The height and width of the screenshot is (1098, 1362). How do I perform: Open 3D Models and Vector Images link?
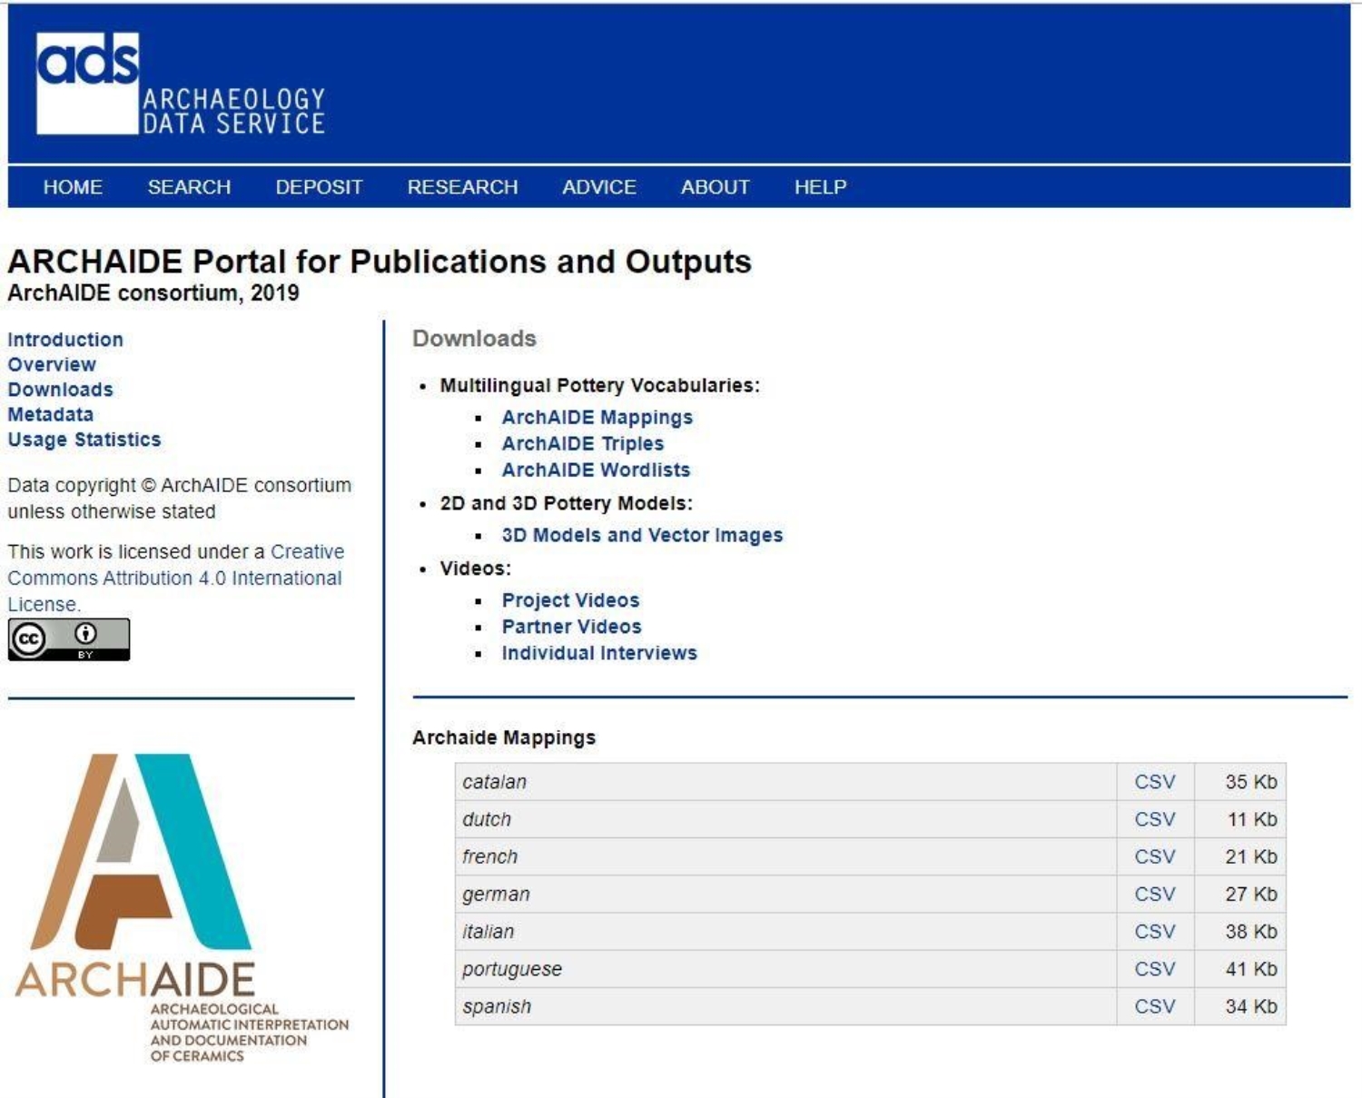[x=642, y=536]
